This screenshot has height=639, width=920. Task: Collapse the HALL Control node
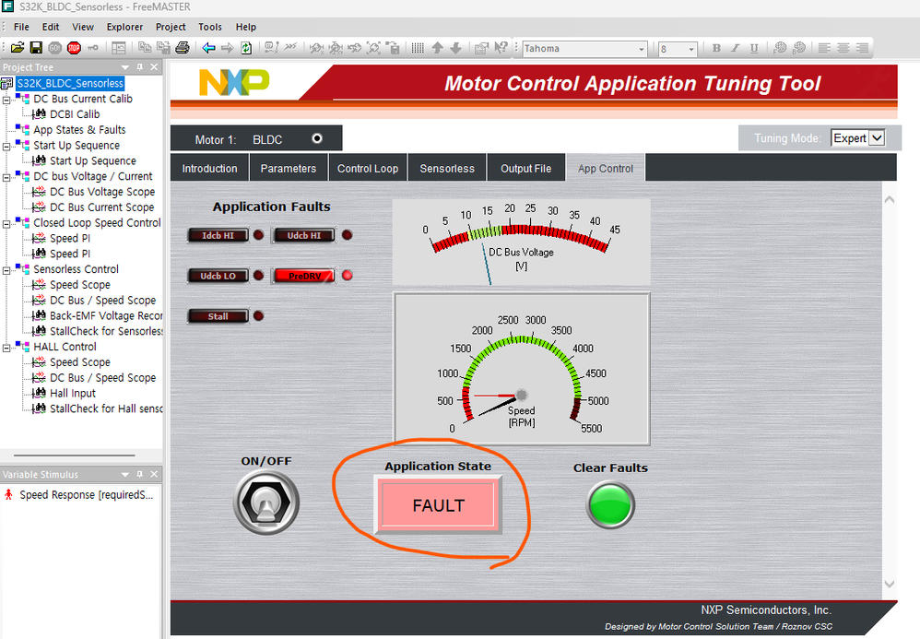click(x=6, y=348)
